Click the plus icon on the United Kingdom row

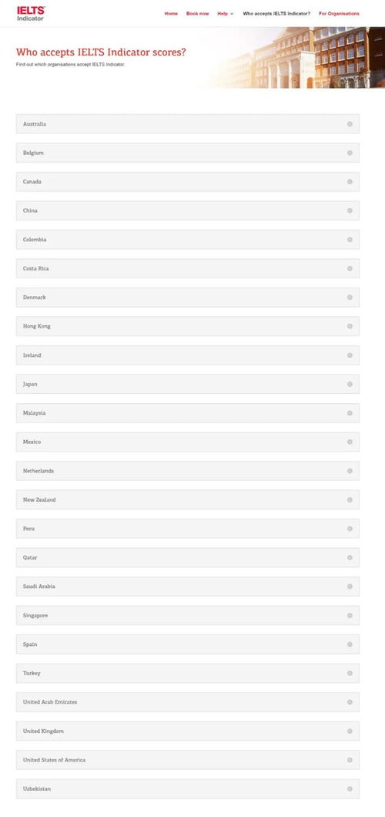pos(350,731)
